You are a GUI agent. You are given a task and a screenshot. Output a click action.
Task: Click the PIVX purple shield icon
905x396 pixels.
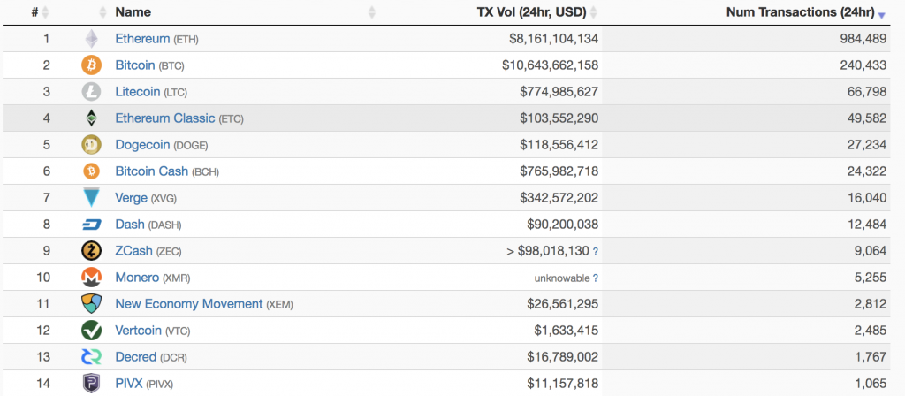click(x=91, y=384)
